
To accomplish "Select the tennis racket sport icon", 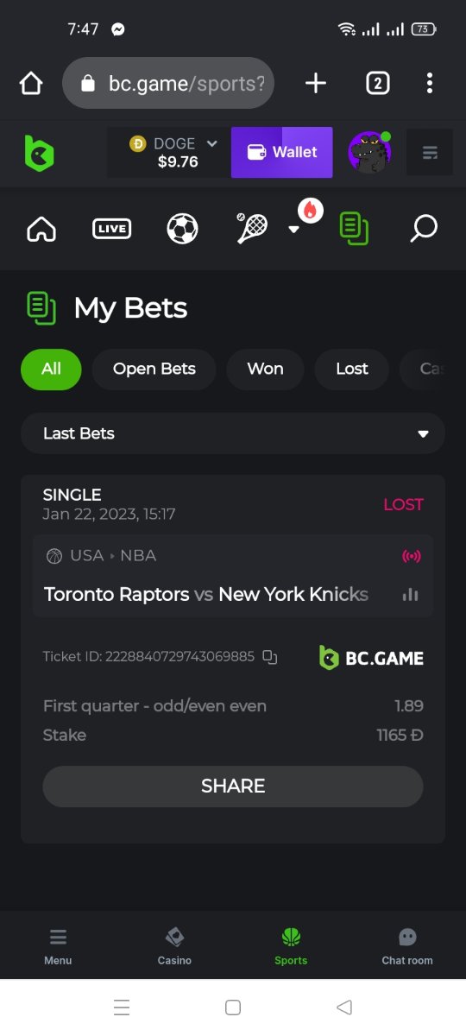I will click(252, 228).
